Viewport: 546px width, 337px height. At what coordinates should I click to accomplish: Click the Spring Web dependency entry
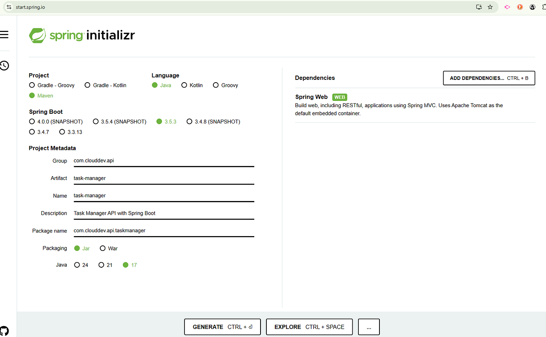point(415,105)
